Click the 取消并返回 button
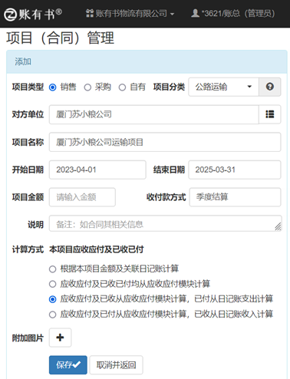This screenshot has width=290, height=379. tap(116, 365)
